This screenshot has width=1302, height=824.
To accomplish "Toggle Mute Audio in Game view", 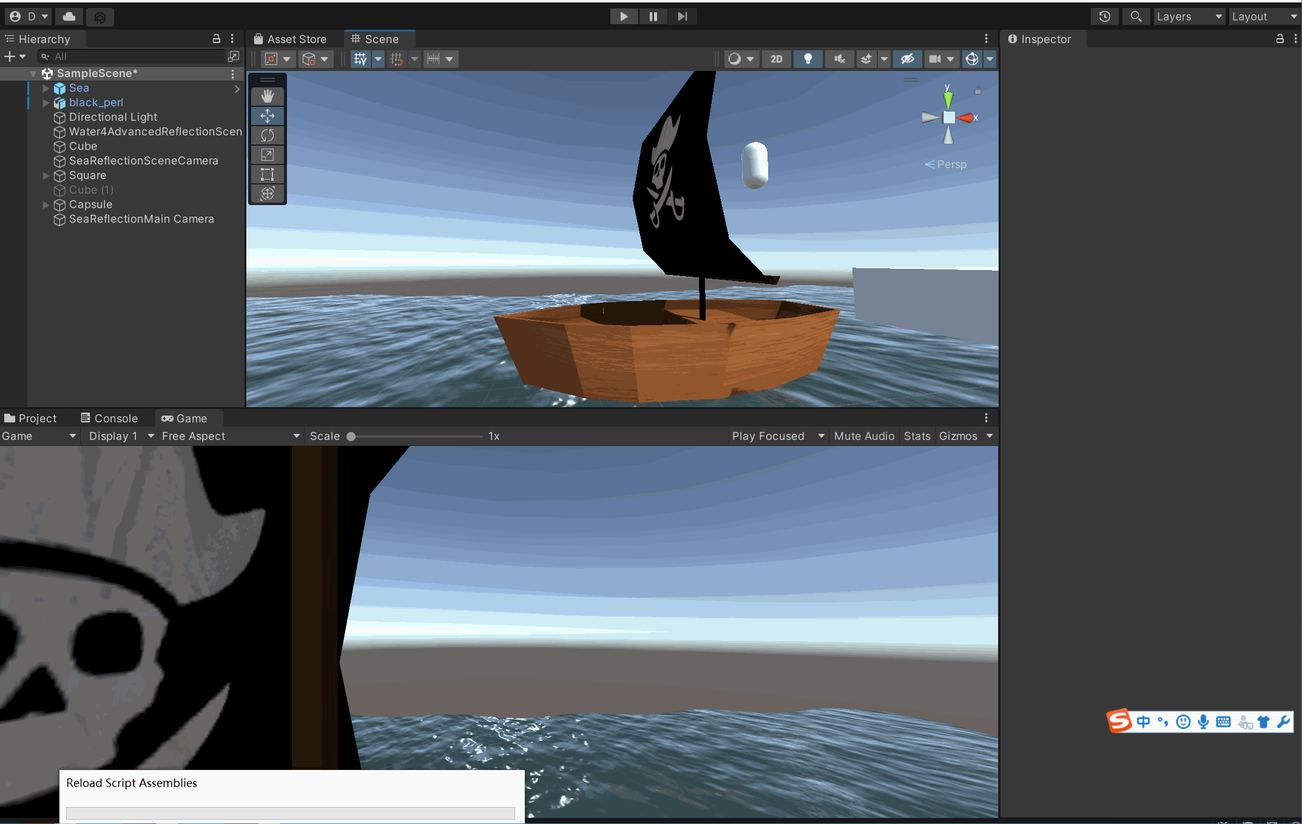I will pos(863,436).
